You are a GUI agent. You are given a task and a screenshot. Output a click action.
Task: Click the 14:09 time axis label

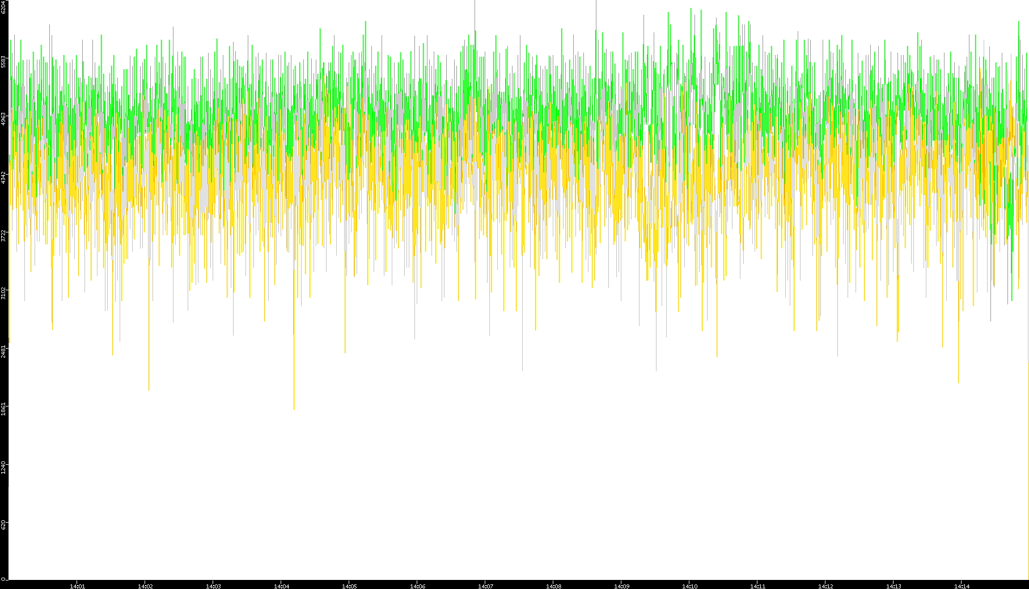coord(621,586)
